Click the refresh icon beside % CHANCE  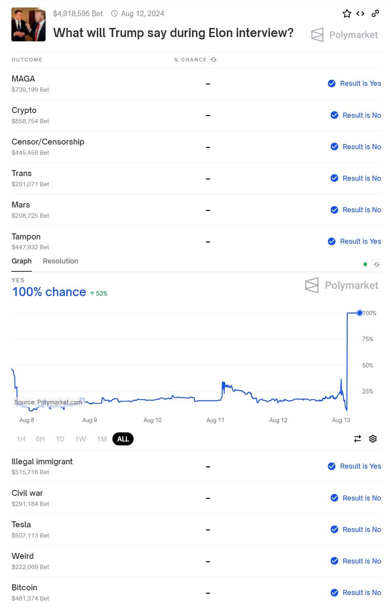[x=213, y=60]
